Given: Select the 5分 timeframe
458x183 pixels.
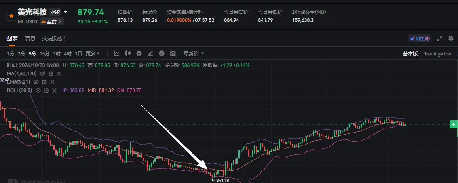Looking at the screenshot, I should (x=32, y=54).
